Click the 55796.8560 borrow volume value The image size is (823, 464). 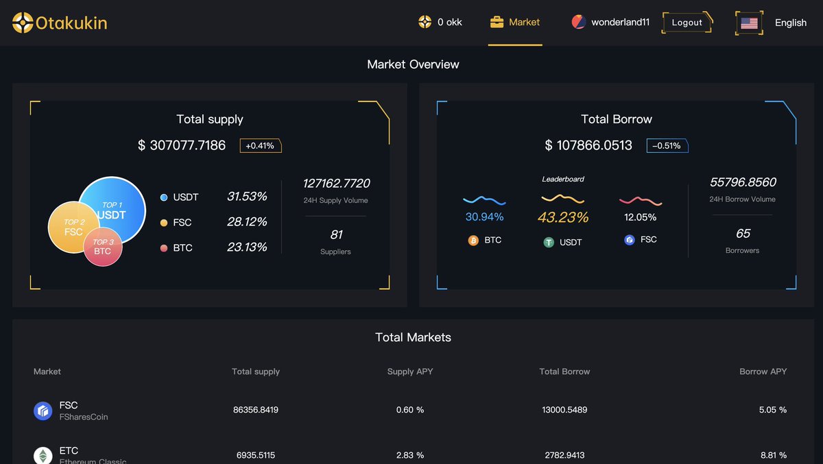click(x=743, y=182)
